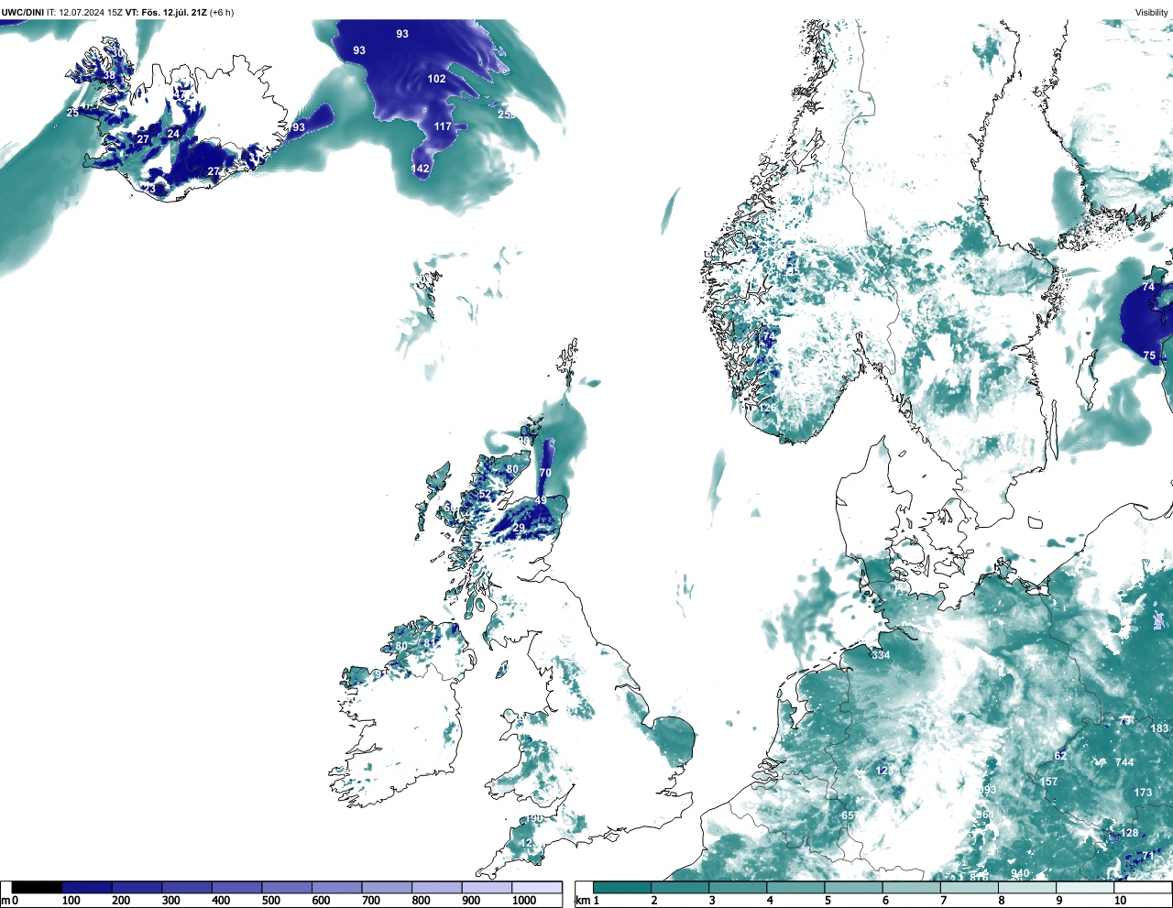Click the 'km' unit label in the legend

[581, 901]
